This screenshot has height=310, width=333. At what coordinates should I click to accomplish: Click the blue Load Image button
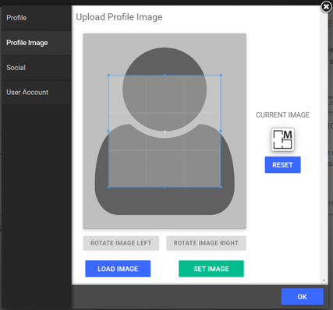click(118, 269)
